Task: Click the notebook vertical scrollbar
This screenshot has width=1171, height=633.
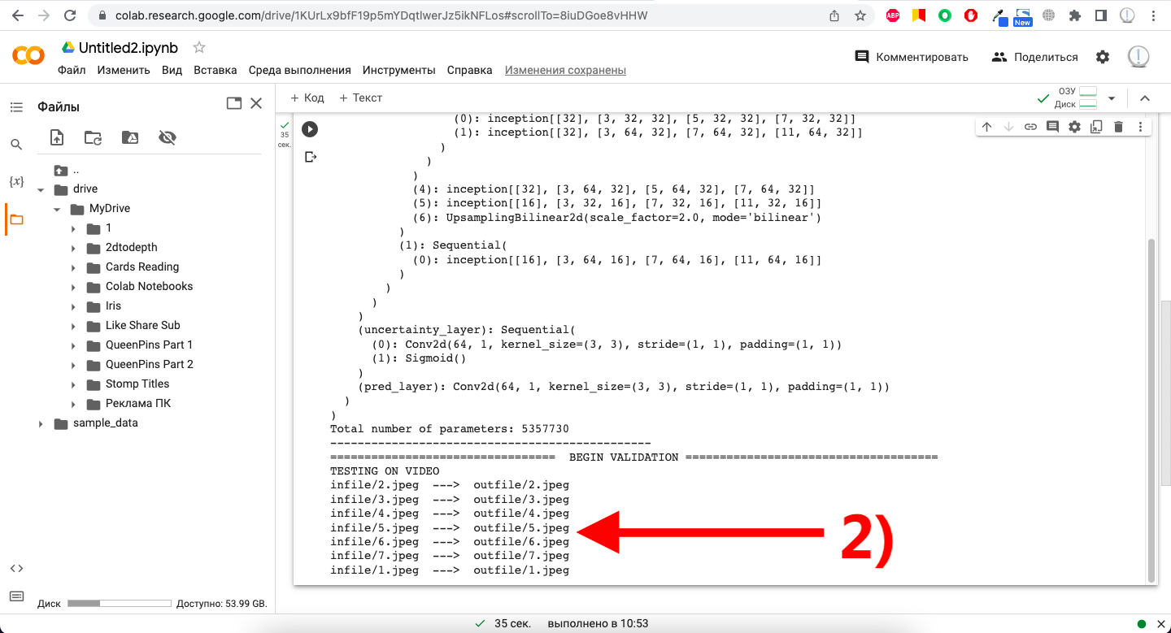Action: click(1151, 410)
